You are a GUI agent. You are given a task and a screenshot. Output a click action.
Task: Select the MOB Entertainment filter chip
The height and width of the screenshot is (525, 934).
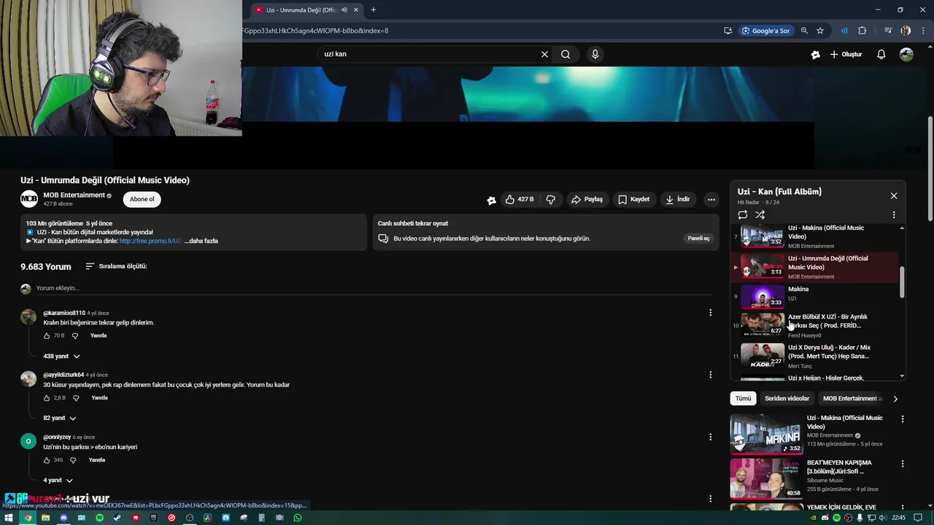tap(852, 399)
